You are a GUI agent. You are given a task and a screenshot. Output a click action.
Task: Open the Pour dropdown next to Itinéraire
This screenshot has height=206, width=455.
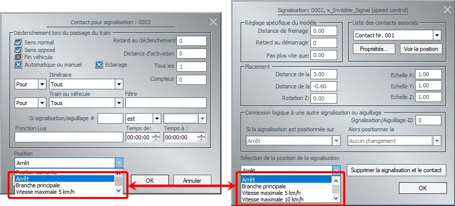click(x=42, y=84)
